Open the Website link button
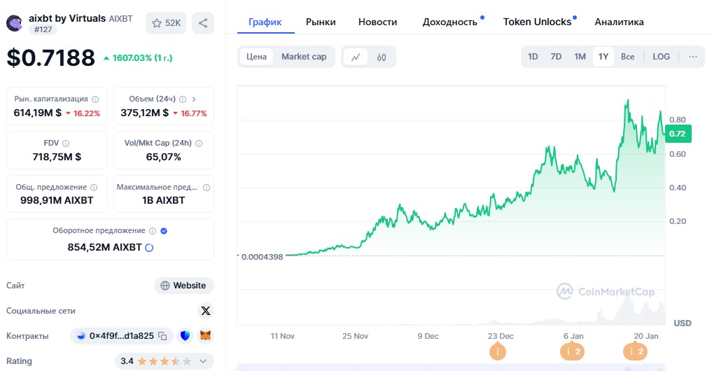The image size is (712, 371). coord(183,286)
